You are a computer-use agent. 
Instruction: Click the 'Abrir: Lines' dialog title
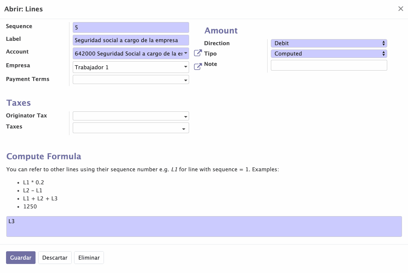[23, 9]
